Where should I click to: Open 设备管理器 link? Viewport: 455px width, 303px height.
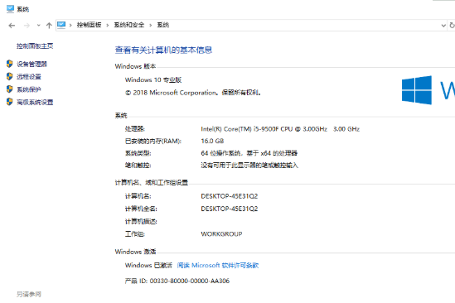click(x=32, y=64)
